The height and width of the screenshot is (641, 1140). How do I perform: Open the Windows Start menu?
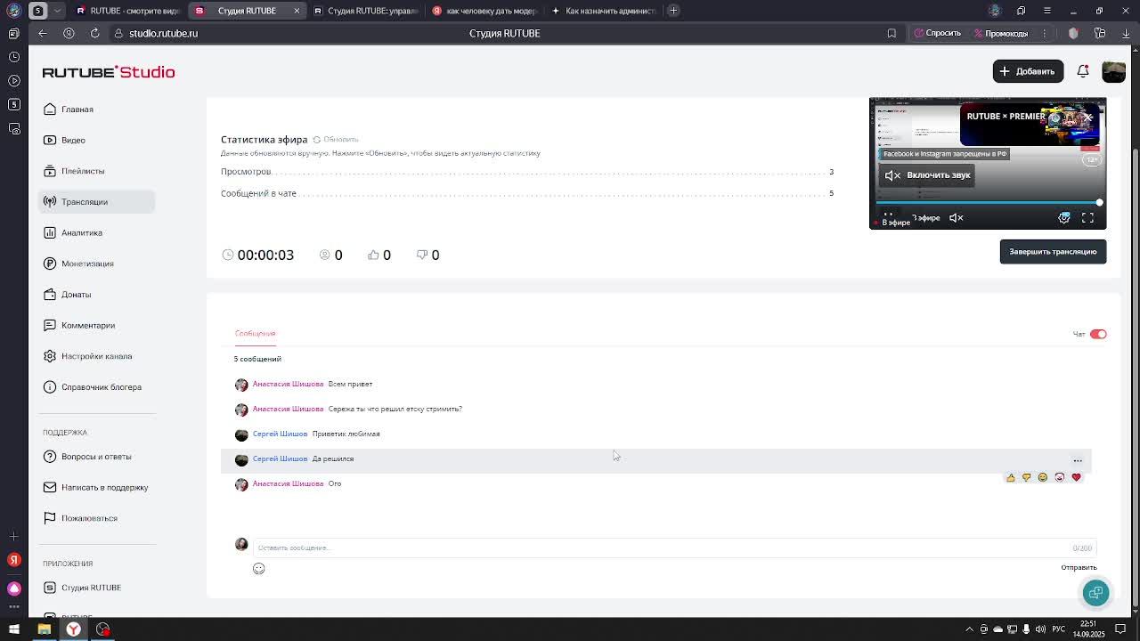[14, 629]
